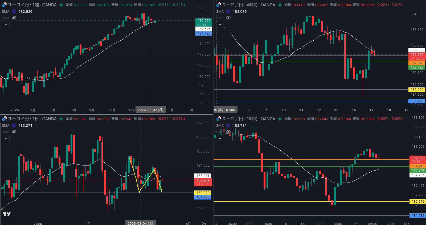Click the EUR/JPY flag icon on weekly chart
The width and height of the screenshot is (426, 225).
point(4,5)
